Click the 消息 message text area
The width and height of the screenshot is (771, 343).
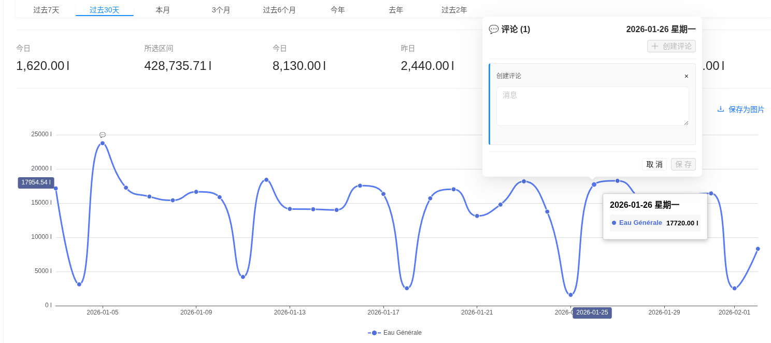click(592, 106)
